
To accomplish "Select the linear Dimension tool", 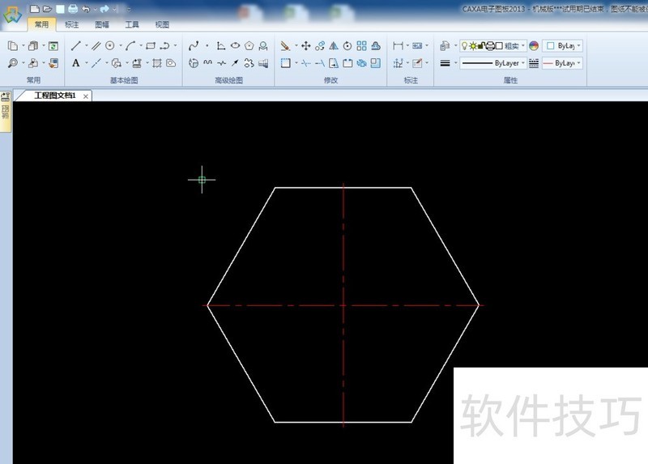I will click(398, 46).
